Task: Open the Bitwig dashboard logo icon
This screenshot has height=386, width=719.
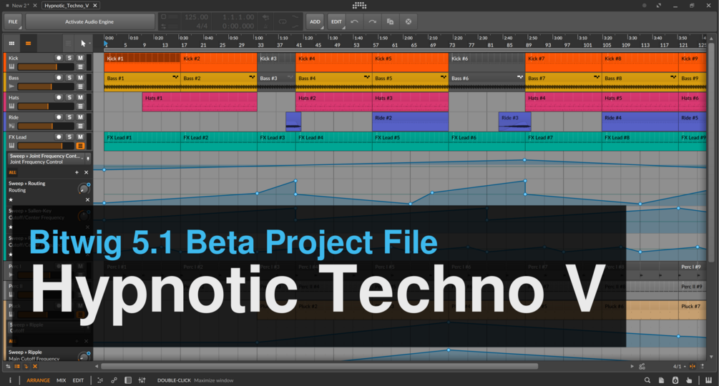Action: (359, 6)
